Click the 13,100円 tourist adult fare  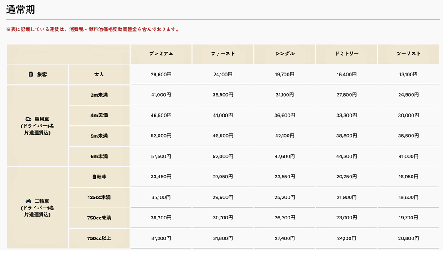pos(408,75)
